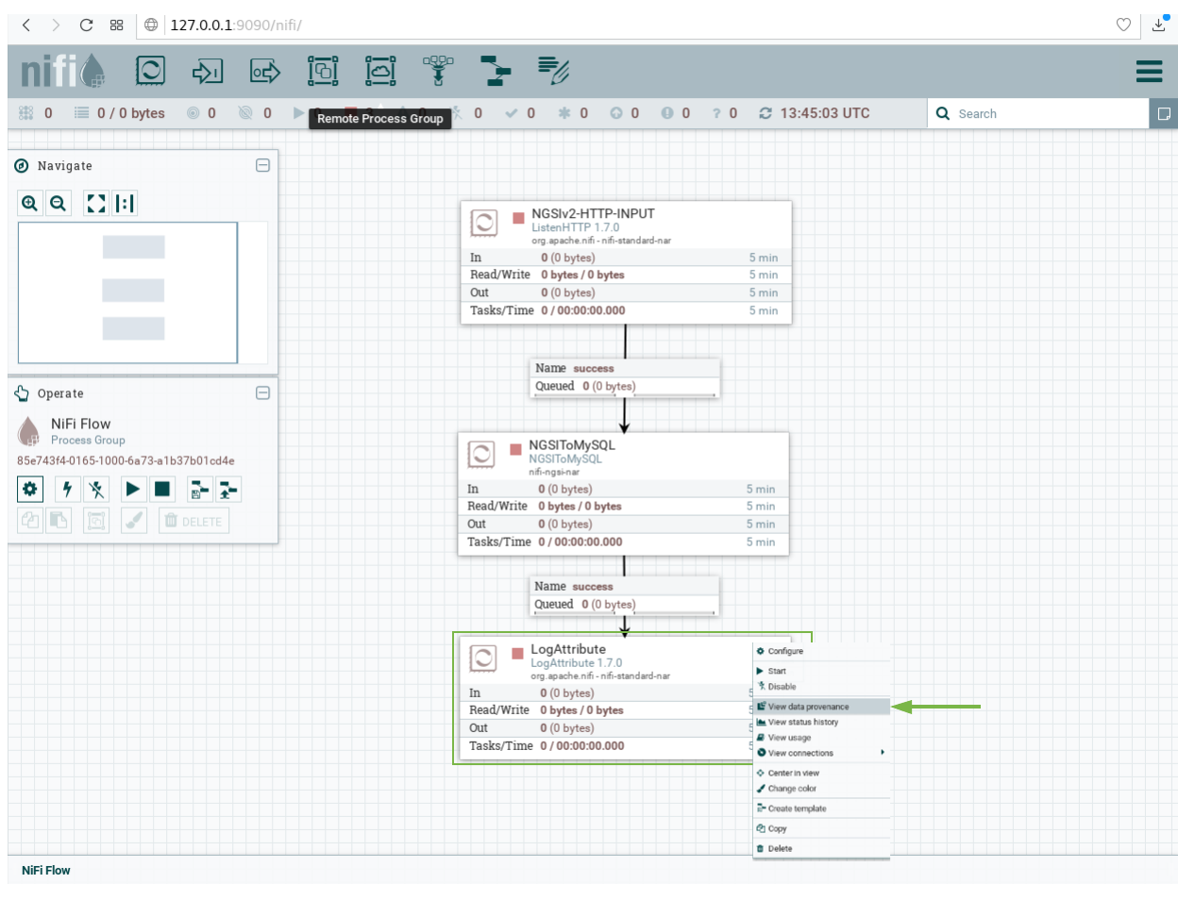This screenshot has height=917, width=1178.
Task: Click the DELETE button in Operate panel
Action: pyautogui.click(x=194, y=521)
